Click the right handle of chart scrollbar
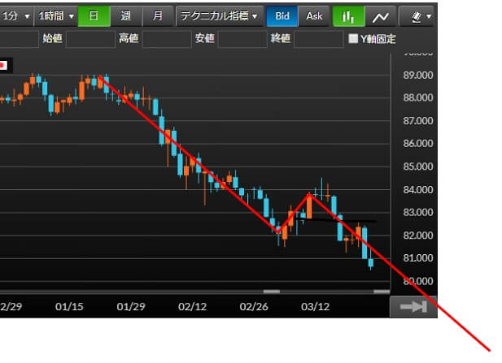The width and height of the screenshot is (502, 363). point(382,292)
